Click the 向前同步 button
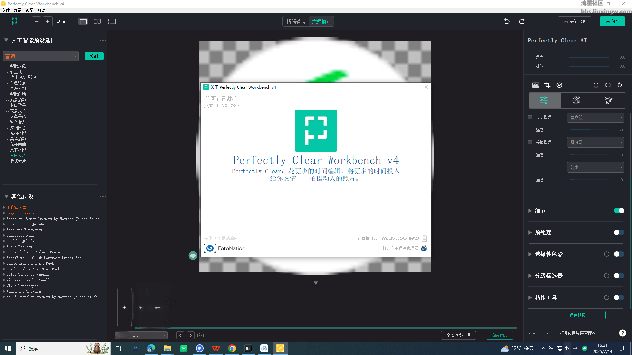 [x=500, y=335]
